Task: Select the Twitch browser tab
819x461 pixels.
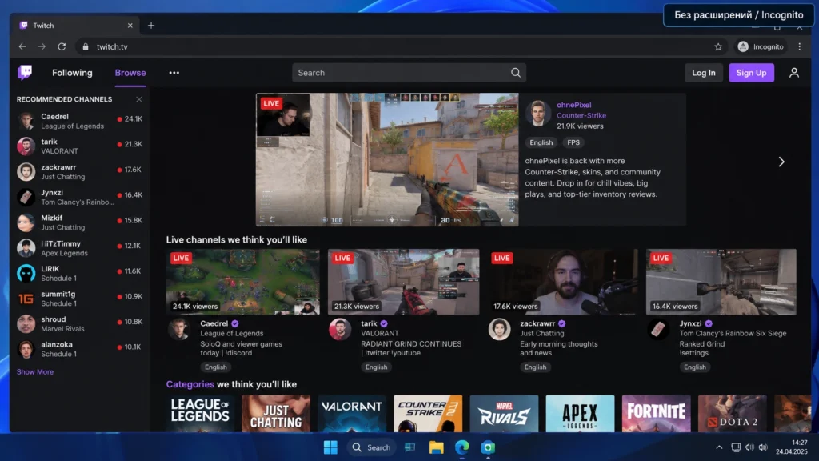Action: point(76,25)
